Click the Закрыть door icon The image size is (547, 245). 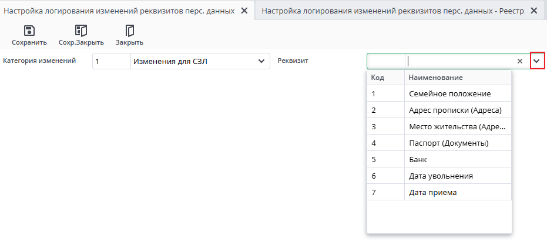tap(129, 31)
